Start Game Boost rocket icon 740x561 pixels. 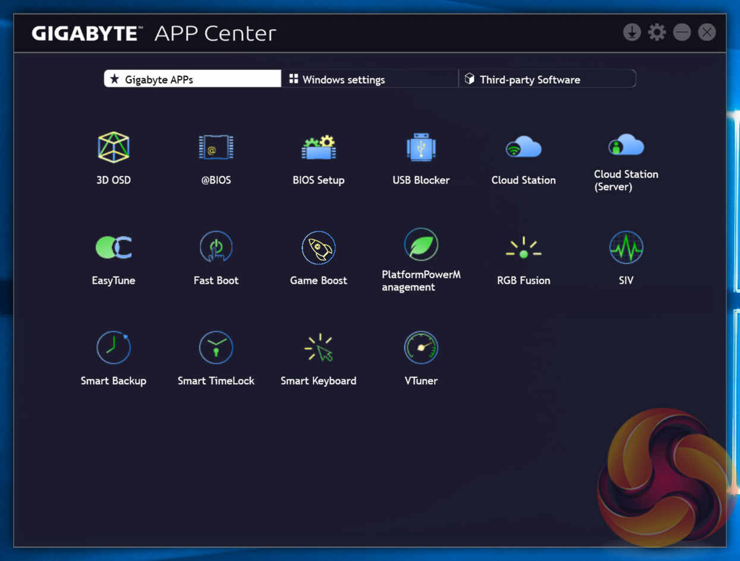point(319,248)
